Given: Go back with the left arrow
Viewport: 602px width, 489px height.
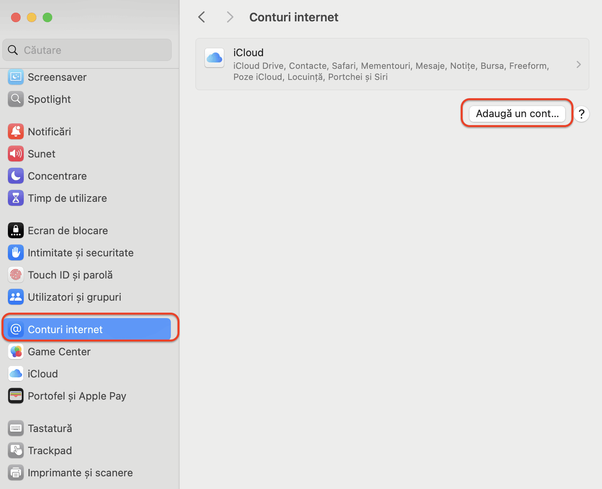Looking at the screenshot, I should click(x=202, y=17).
